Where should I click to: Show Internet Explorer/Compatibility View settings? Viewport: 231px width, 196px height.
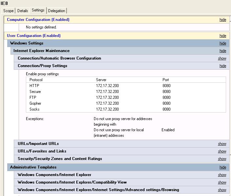[x=222, y=182]
